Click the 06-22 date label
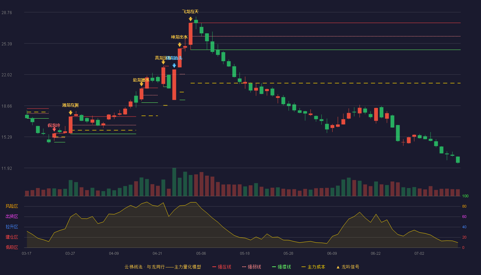Image resolution: width=481 pixels, height=275 pixels. click(x=376, y=253)
